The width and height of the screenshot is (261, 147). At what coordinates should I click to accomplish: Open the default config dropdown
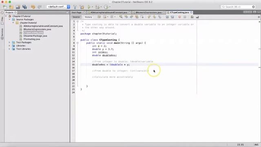point(58,7)
